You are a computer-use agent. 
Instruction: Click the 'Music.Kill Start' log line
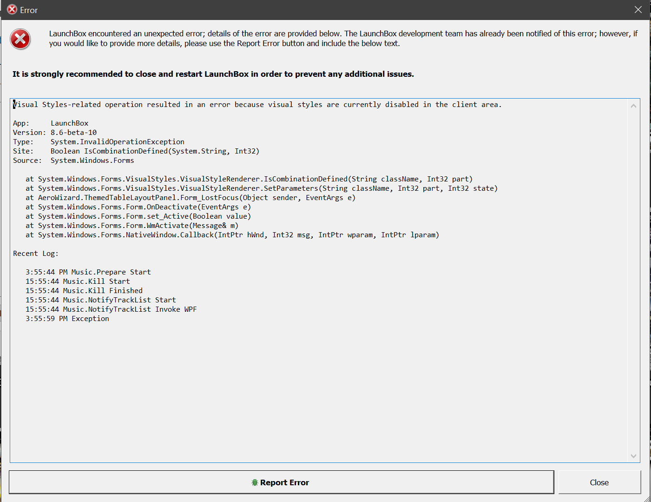78,281
